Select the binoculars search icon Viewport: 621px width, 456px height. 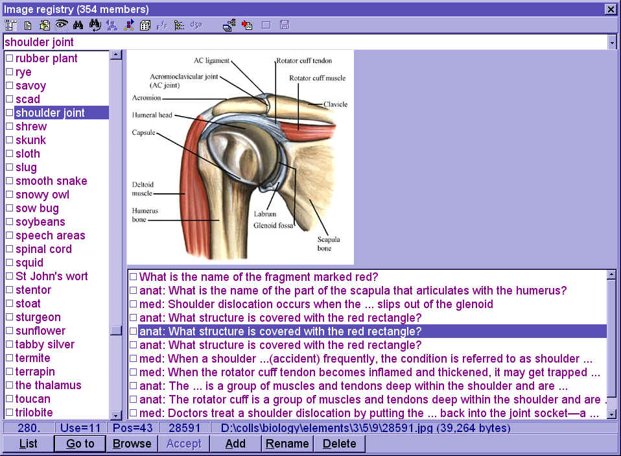(78, 25)
